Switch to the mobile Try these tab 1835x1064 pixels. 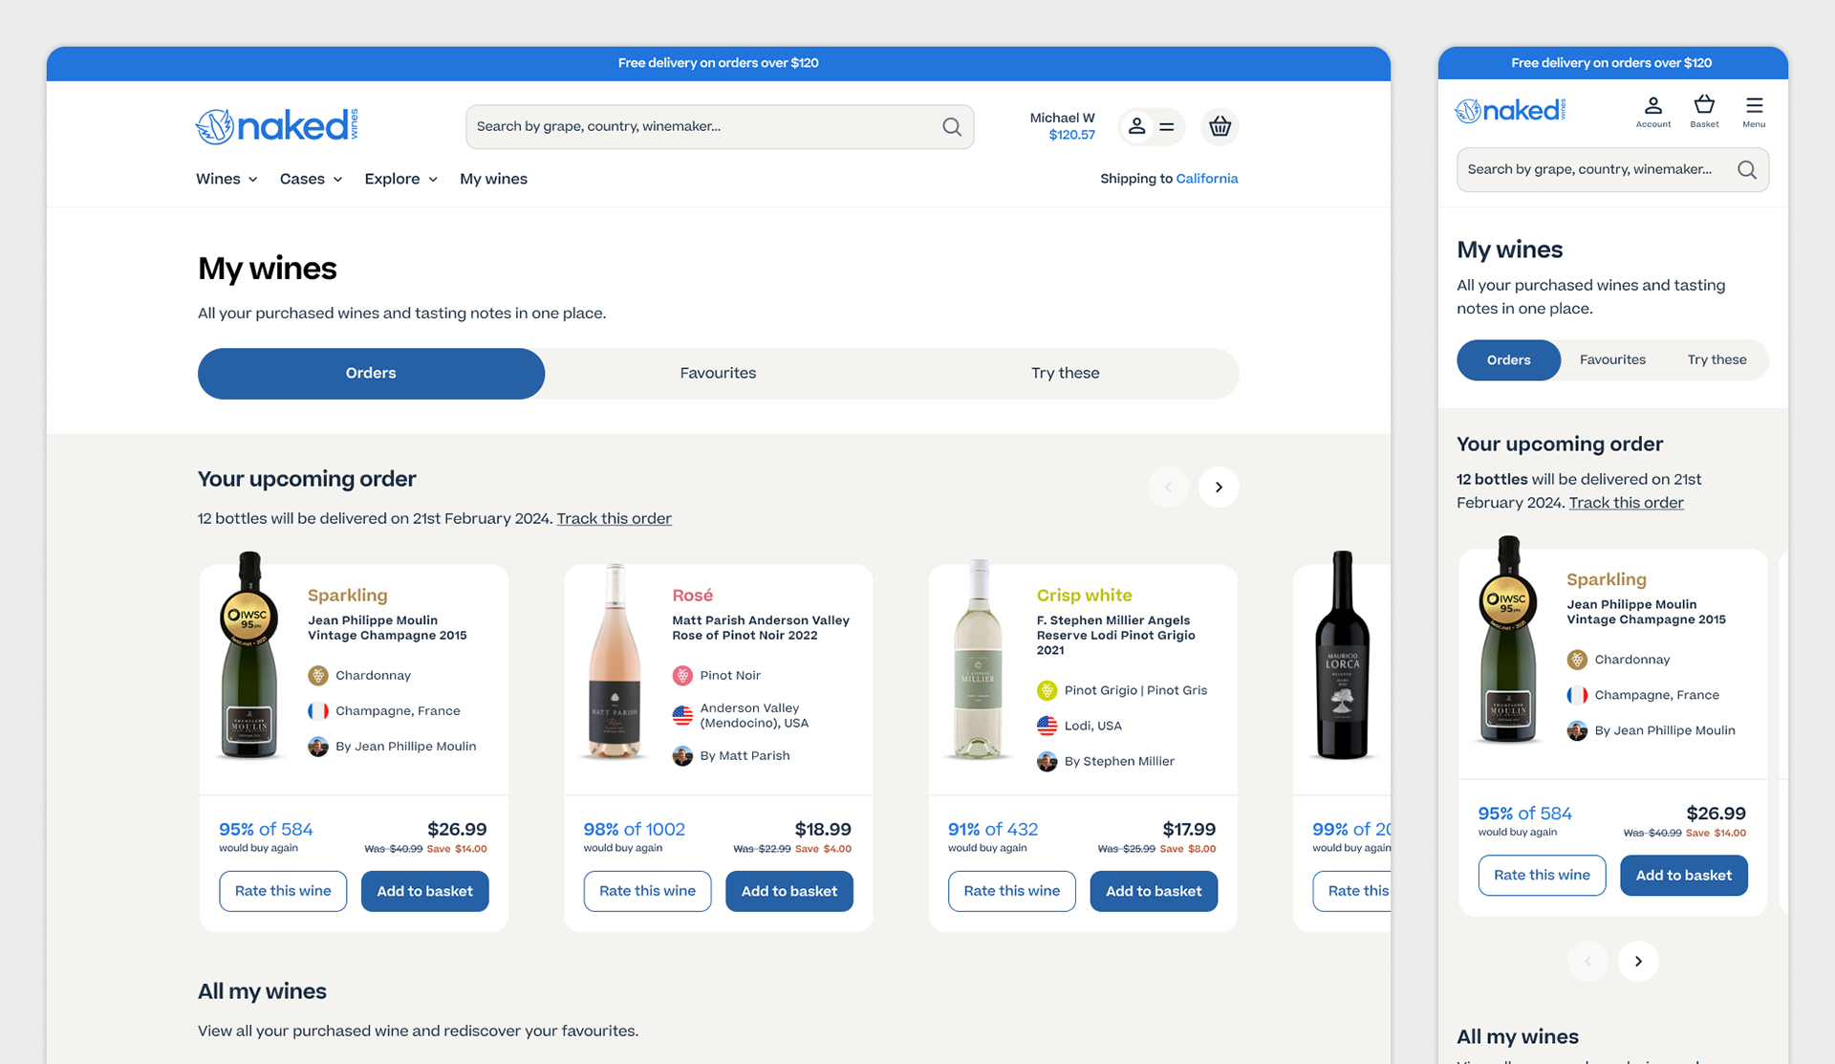point(1716,359)
